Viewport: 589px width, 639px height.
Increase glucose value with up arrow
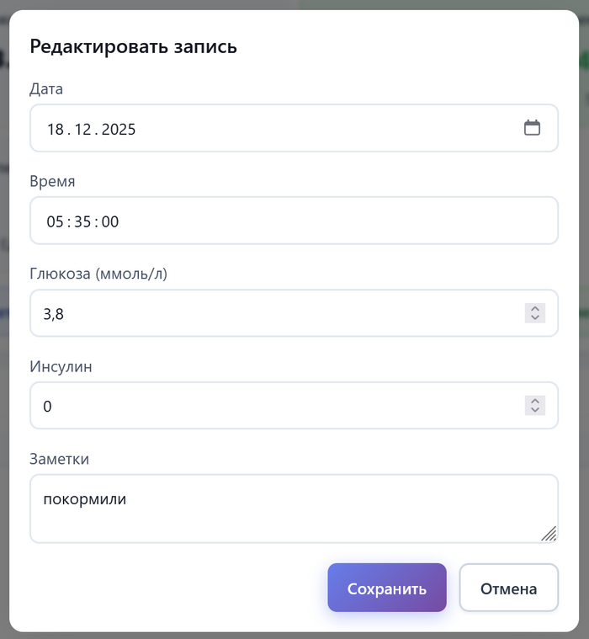tap(535, 308)
